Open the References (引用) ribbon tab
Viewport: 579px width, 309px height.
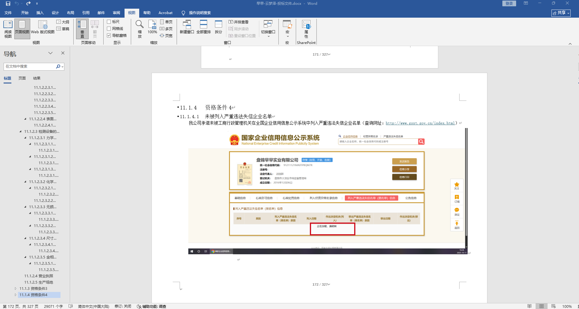tap(86, 13)
